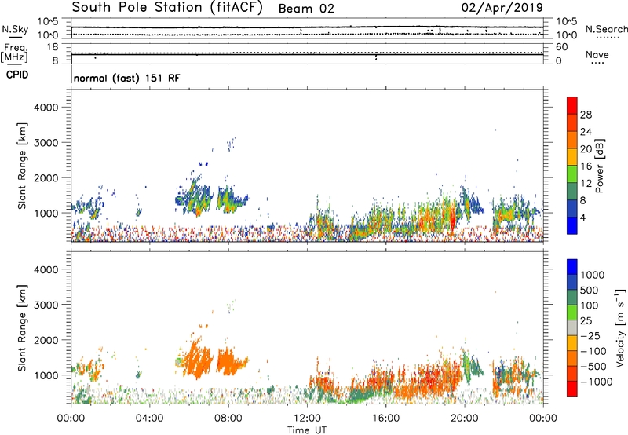Click the red -1000 velocity swatch

click(572, 389)
